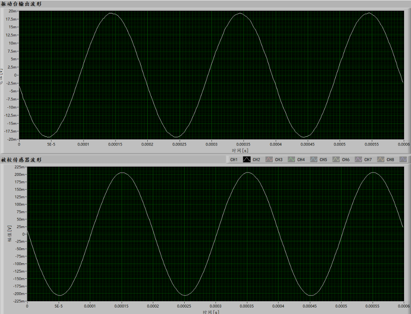Open the CH2 pink plot-style icon in legend
Image resolution: width=411 pixels, height=314 pixels.
[269, 160]
